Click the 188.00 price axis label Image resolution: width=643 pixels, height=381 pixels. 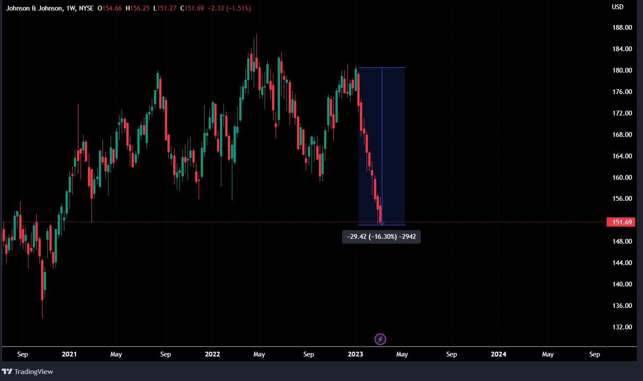click(x=622, y=28)
